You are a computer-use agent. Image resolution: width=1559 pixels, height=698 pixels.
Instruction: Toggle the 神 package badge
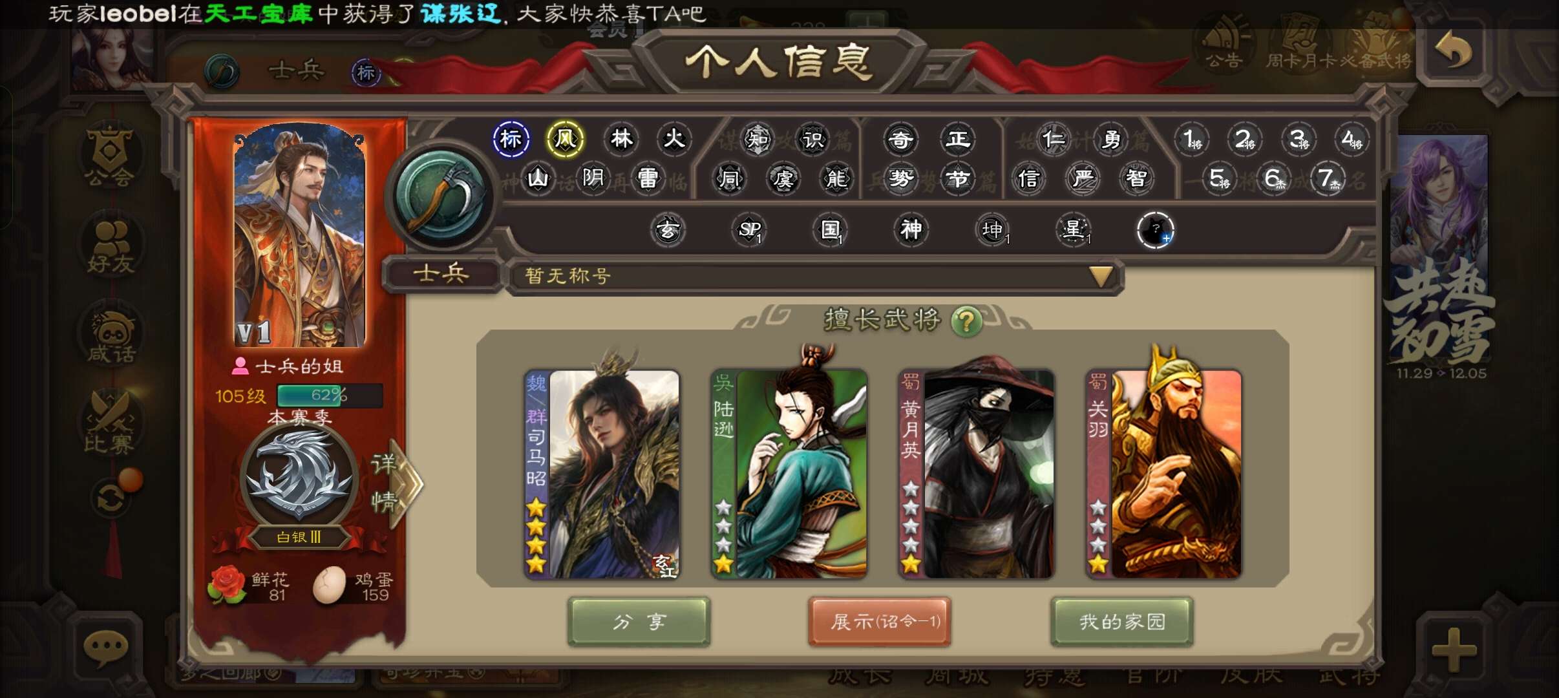tap(911, 229)
